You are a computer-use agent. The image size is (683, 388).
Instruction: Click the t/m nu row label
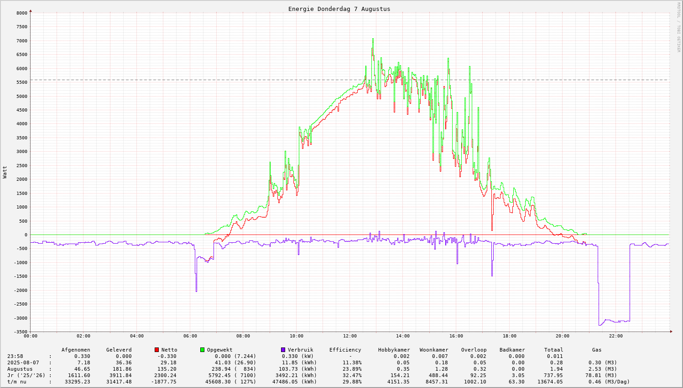[18, 382]
